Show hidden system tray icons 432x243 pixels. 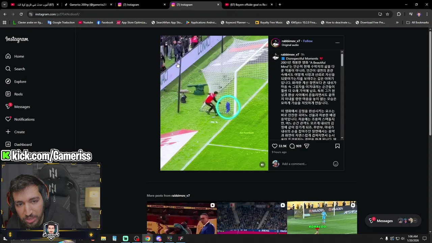point(381,239)
